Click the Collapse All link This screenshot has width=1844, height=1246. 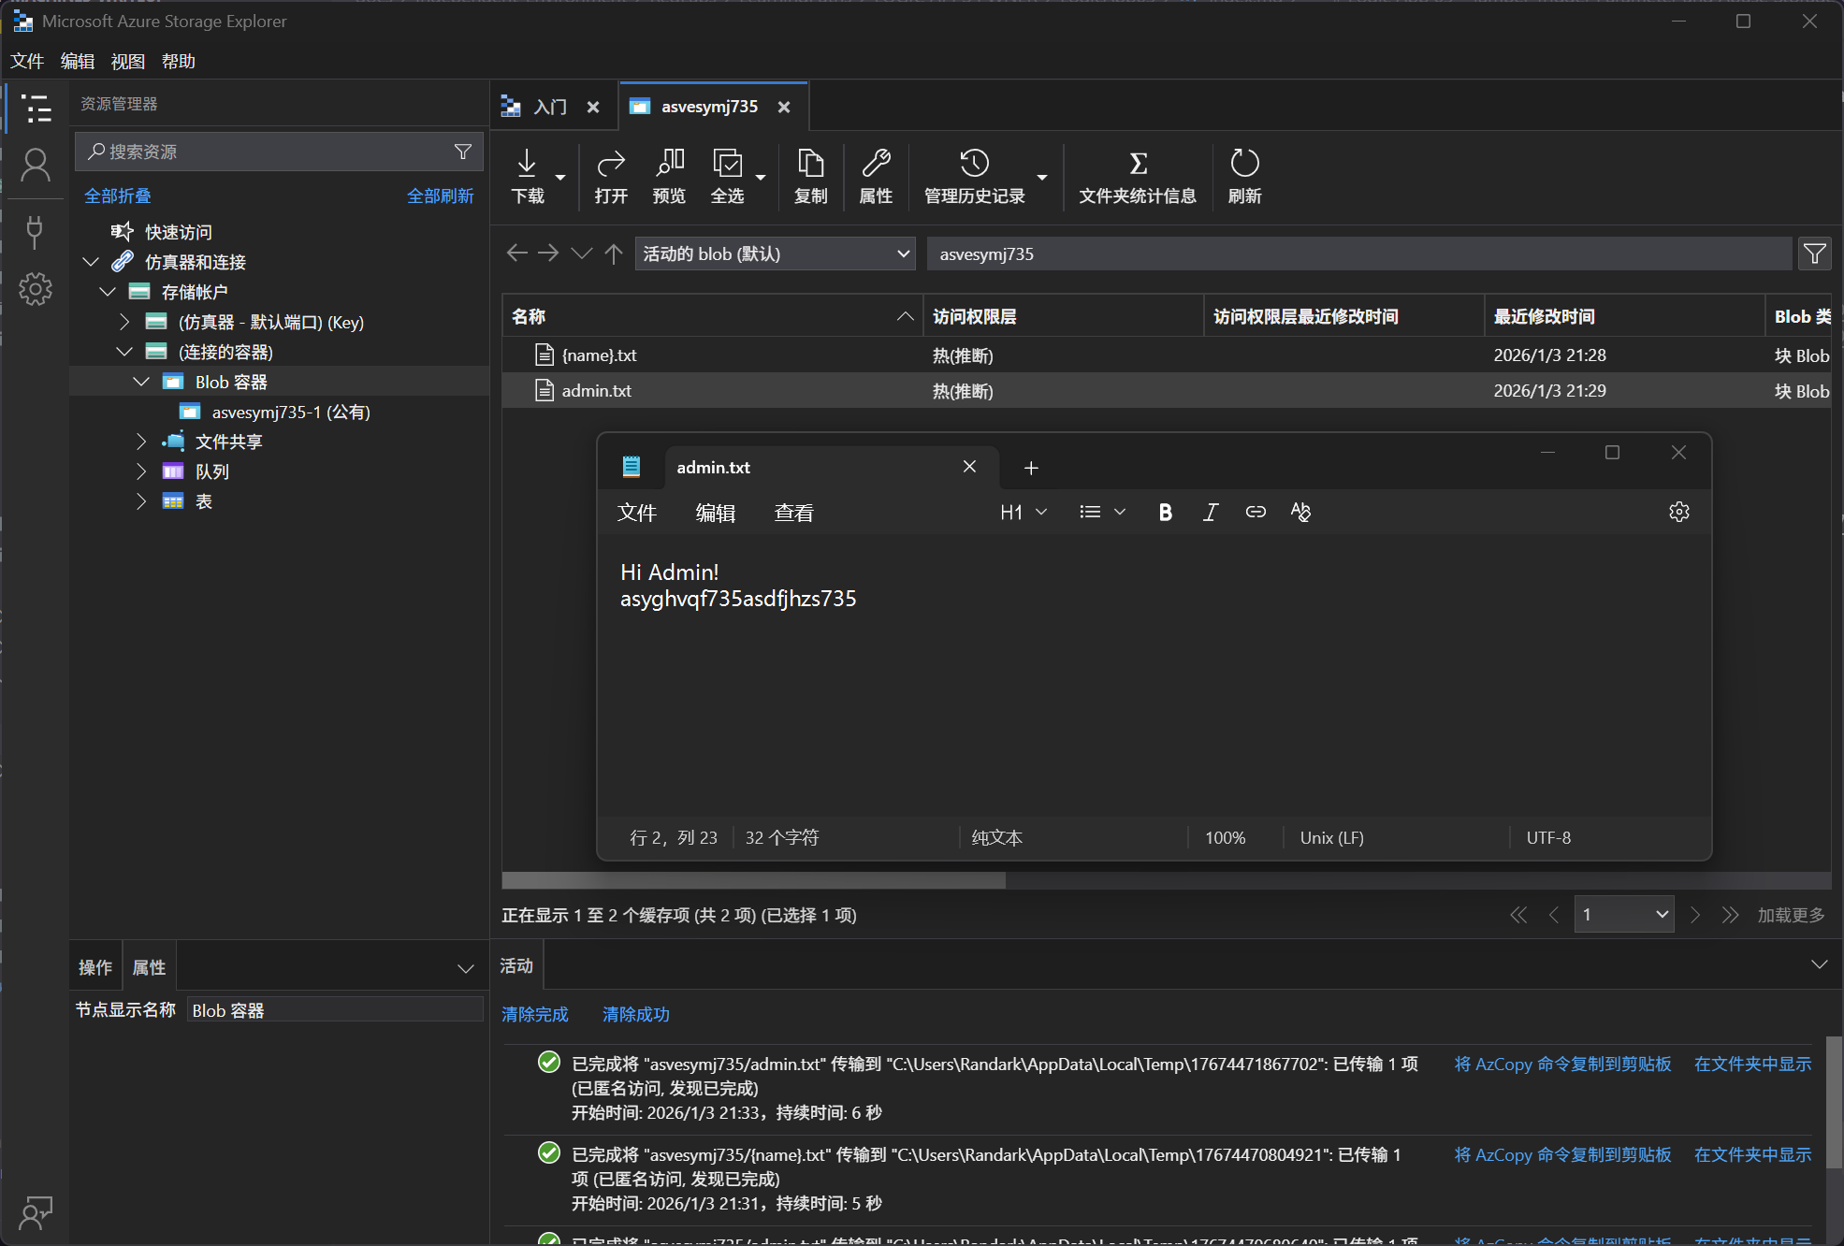click(x=117, y=196)
